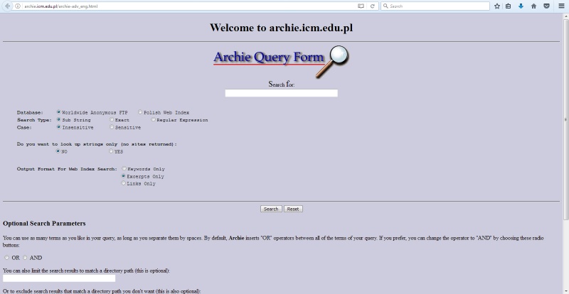Select the AND operator radio button
569x294 pixels.
[x=25, y=257]
